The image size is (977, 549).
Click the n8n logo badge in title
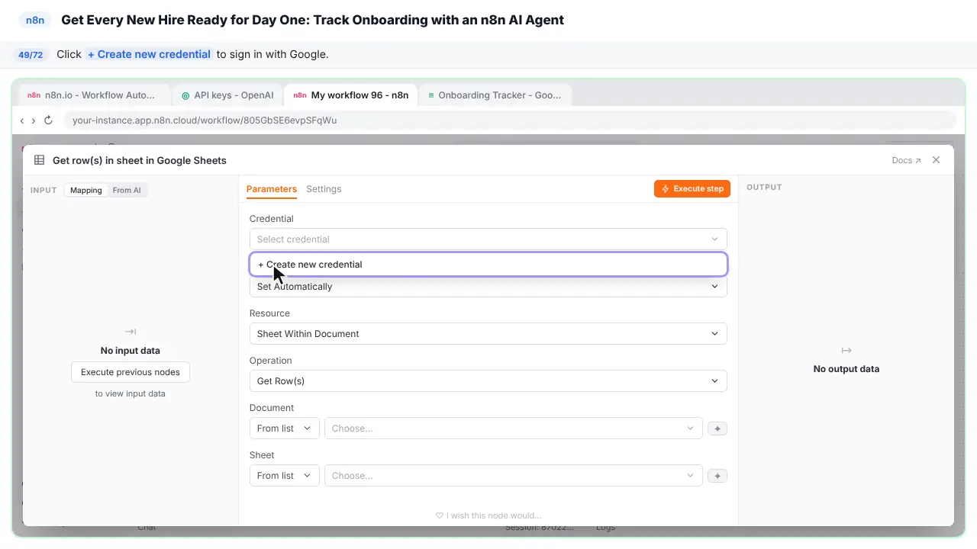[x=35, y=21]
